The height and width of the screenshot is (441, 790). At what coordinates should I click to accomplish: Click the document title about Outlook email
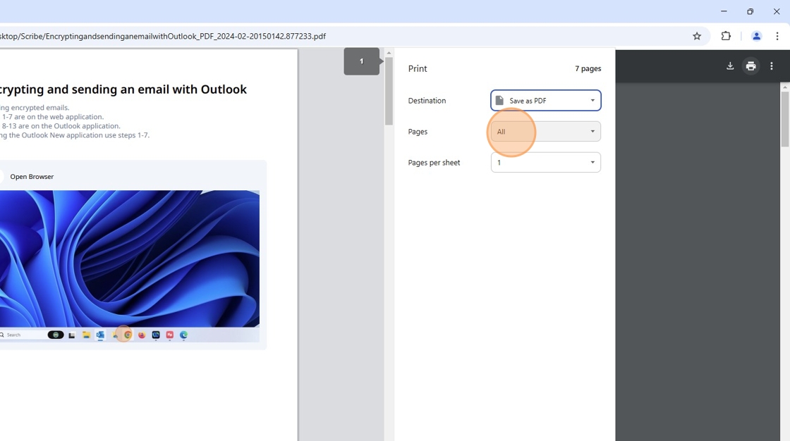(x=123, y=89)
